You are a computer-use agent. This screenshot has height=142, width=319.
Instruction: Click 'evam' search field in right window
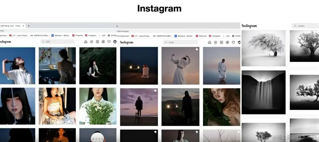306,26
